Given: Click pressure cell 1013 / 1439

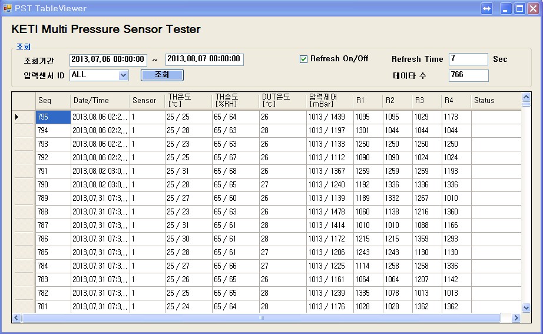Looking at the screenshot, I should point(330,117).
